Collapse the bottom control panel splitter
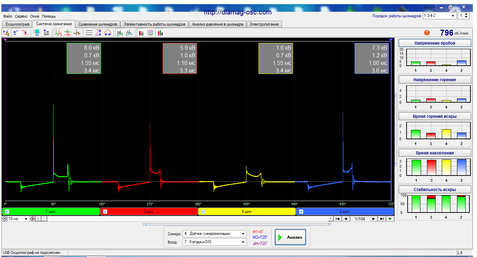 (x=237, y=224)
